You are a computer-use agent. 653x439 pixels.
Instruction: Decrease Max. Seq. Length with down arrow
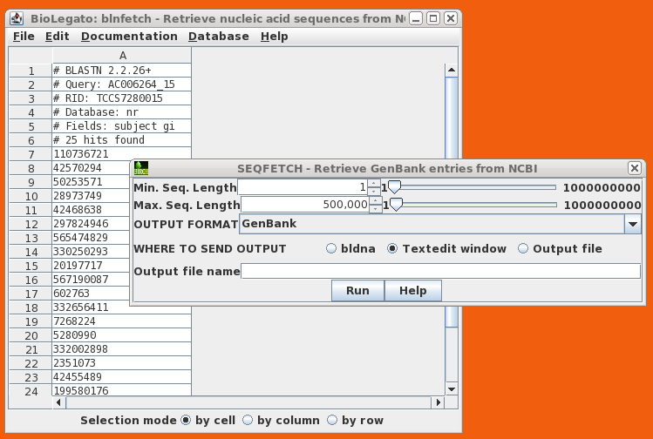374,209
